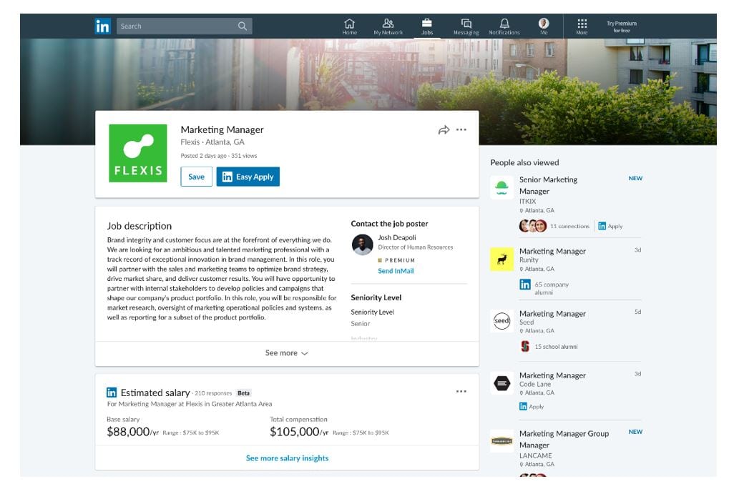Click the search magnifier icon

click(x=243, y=26)
